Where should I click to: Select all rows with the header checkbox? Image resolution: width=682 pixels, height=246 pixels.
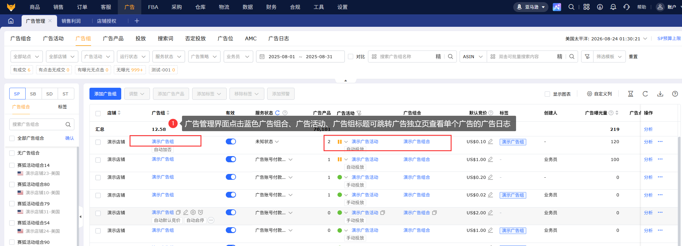(98, 113)
